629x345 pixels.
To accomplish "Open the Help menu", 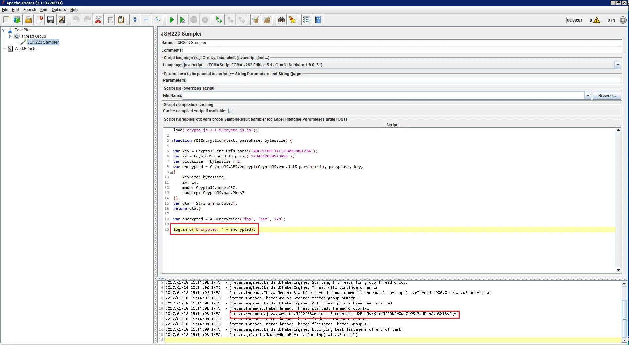I will point(74,10).
